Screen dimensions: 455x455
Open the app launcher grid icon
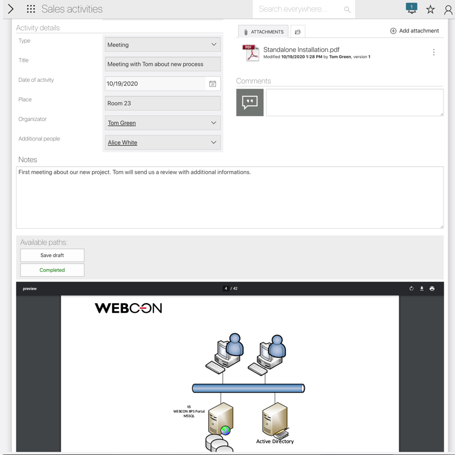point(31,9)
